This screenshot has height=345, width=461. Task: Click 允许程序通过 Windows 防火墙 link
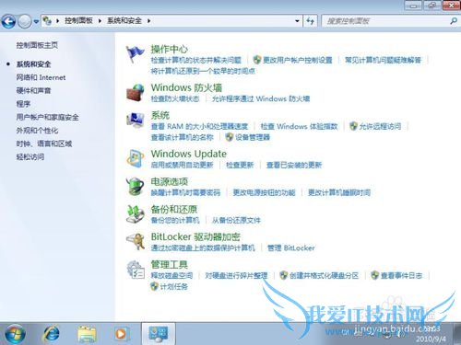(x=261, y=98)
